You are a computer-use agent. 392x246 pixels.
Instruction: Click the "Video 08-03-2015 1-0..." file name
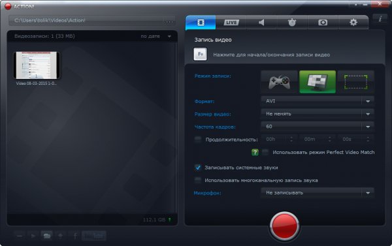[36, 84]
